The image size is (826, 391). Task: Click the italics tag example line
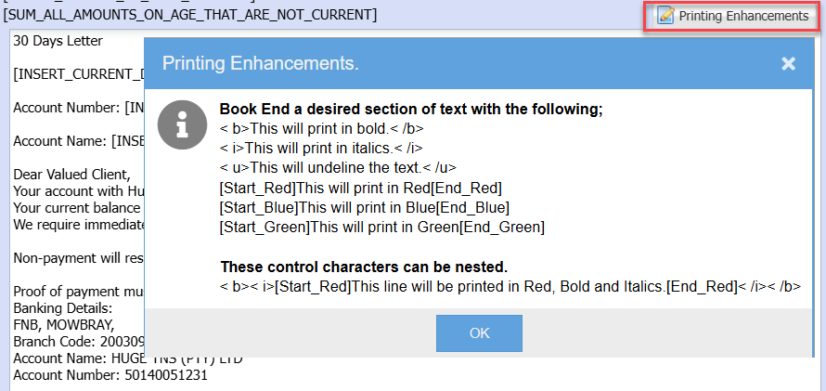[x=324, y=148]
